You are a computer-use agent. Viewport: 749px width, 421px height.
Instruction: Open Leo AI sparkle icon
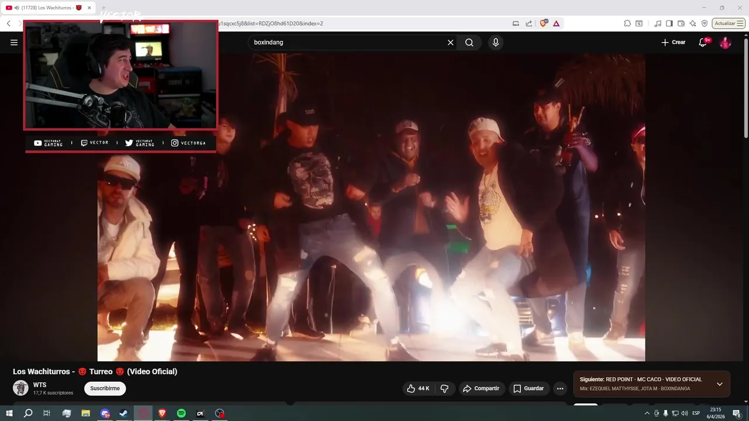(x=693, y=23)
